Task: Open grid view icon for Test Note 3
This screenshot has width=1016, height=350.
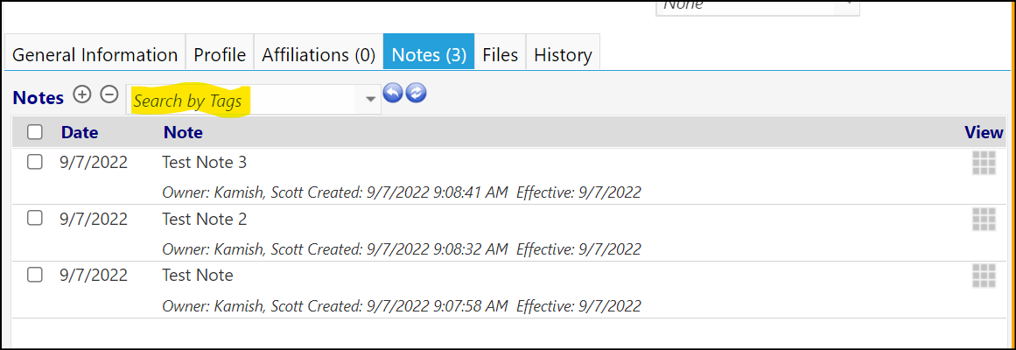Action: (x=984, y=164)
